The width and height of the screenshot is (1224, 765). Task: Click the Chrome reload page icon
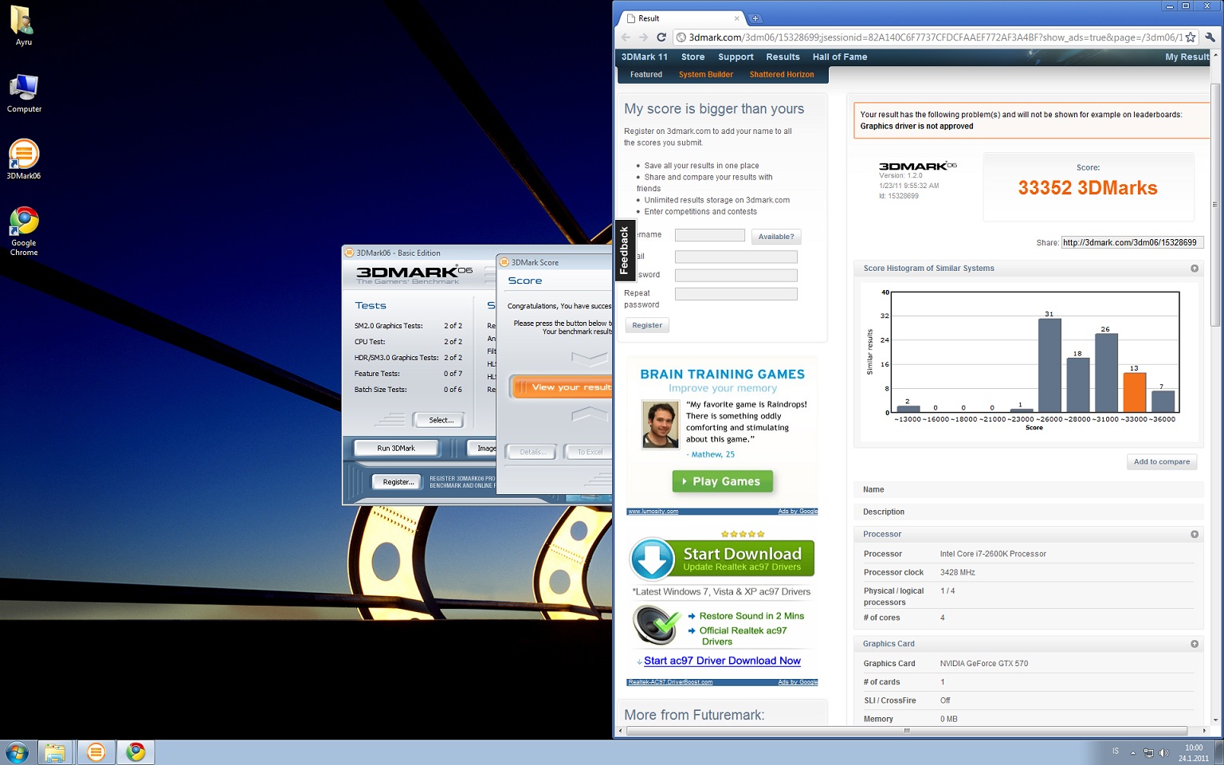pyautogui.click(x=661, y=37)
